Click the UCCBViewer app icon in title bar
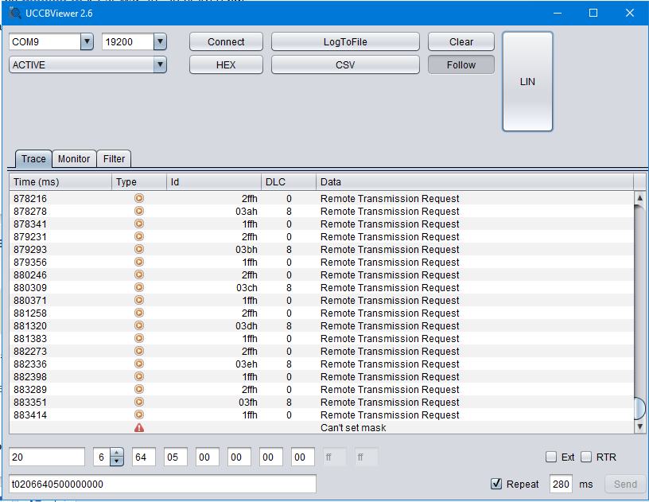Screen dimensions: 649x502 click(15, 13)
